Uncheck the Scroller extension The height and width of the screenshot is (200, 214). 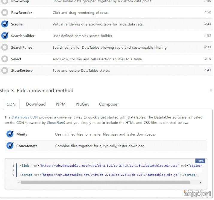coord(5,24)
